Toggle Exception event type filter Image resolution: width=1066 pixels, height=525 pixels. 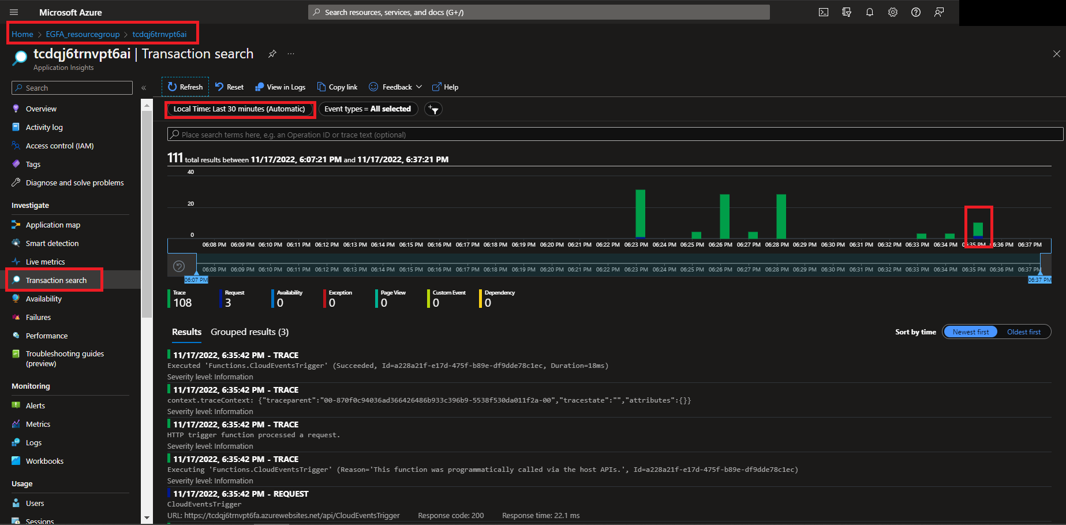pos(339,299)
